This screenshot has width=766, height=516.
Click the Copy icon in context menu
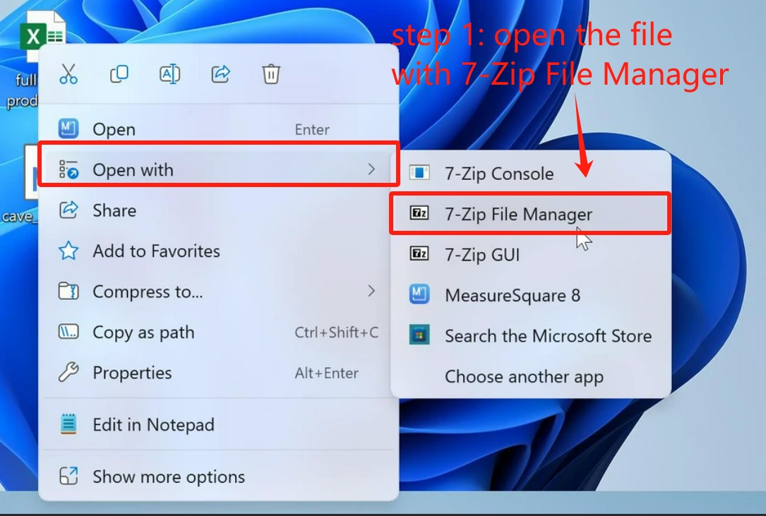coord(119,74)
